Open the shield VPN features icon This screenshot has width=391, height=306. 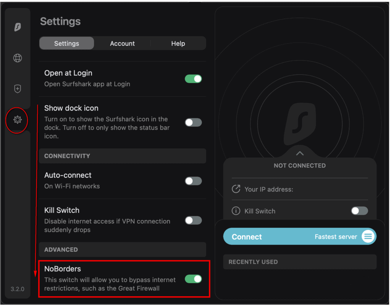pyautogui.click(x=17, y=89)
